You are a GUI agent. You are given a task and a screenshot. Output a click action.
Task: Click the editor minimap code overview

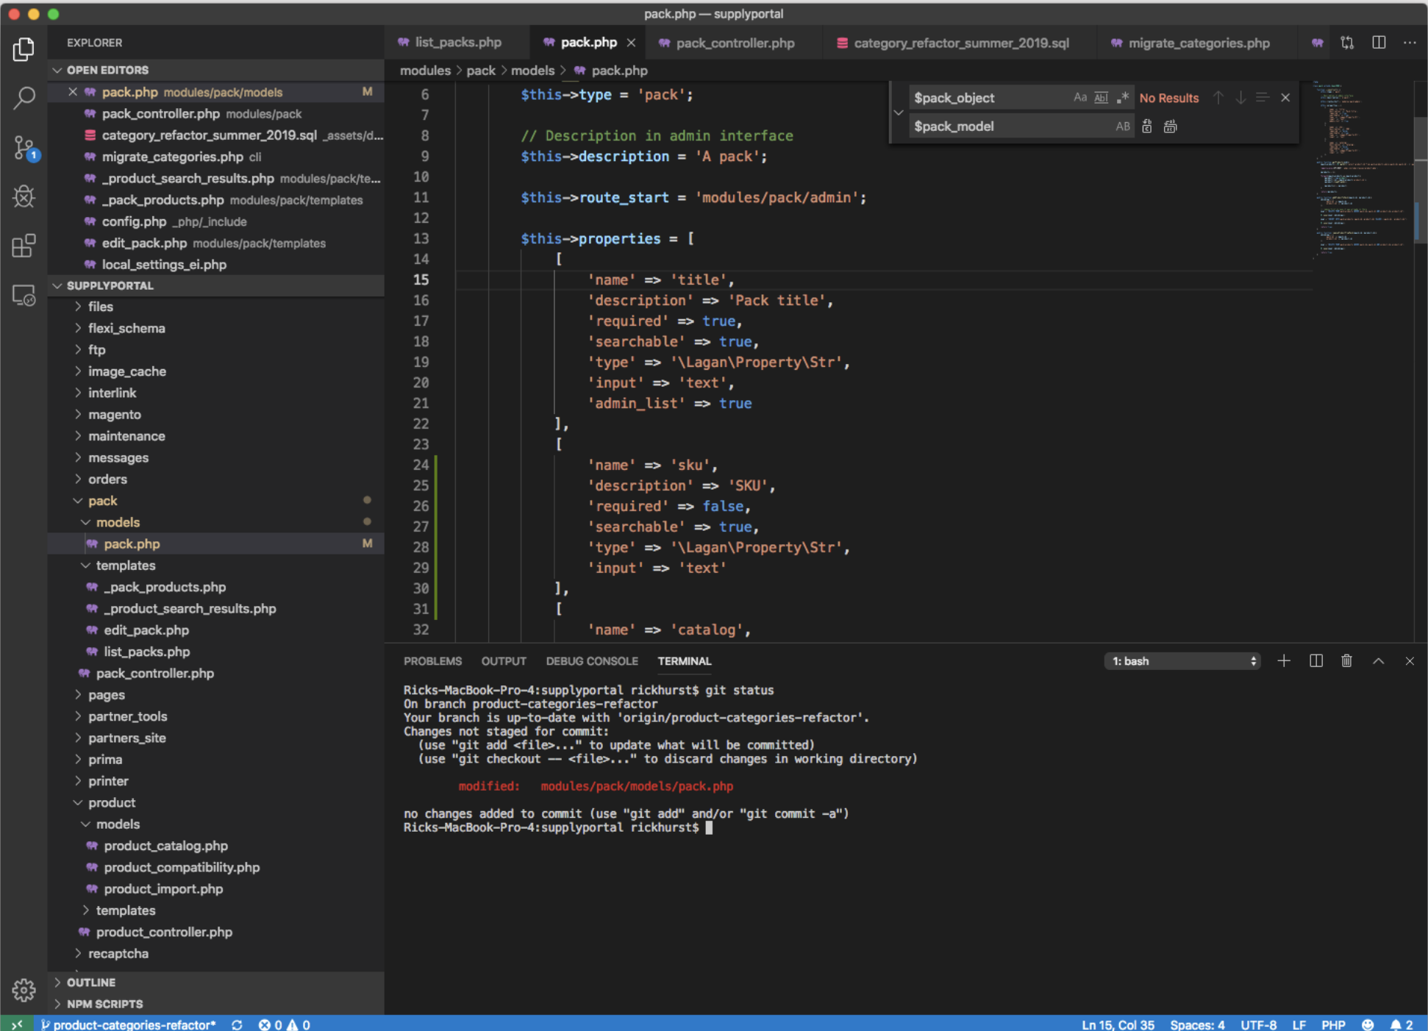pyautogui.click(x=1362, y=169)
